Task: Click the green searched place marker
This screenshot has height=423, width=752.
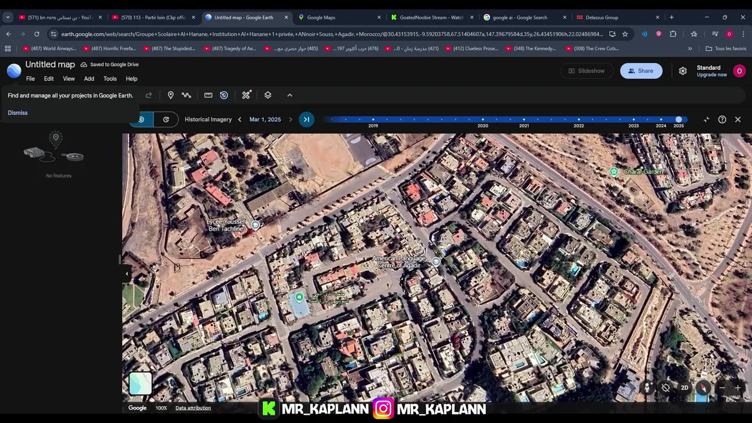Action: pyautogui.click(x=299, y=297)
